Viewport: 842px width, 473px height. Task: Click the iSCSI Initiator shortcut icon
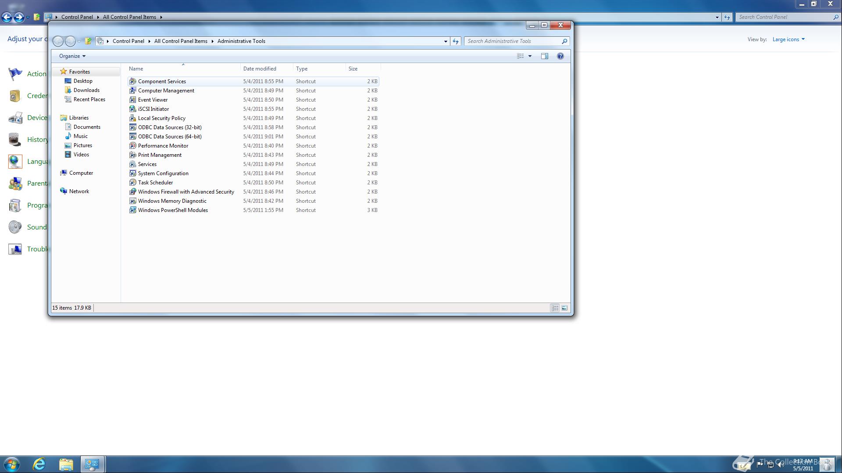(x=132, y=109)
